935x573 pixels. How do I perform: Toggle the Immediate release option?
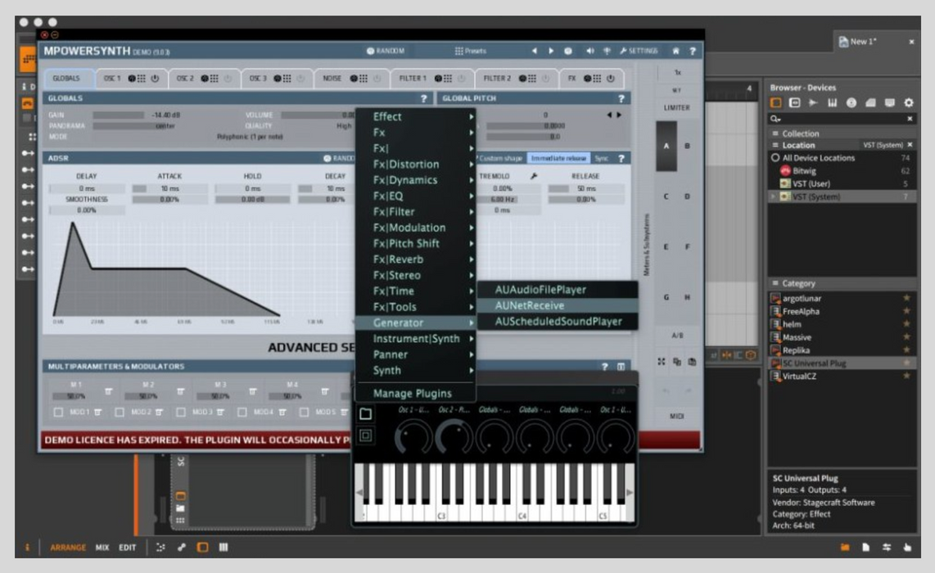pyautogui.click(x=558, y=158)
